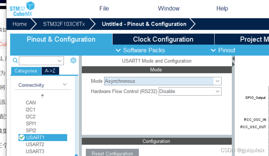Open Hardware Flow Control dropdown
Screen dimensions: 269x156
(x=190, y=91)
